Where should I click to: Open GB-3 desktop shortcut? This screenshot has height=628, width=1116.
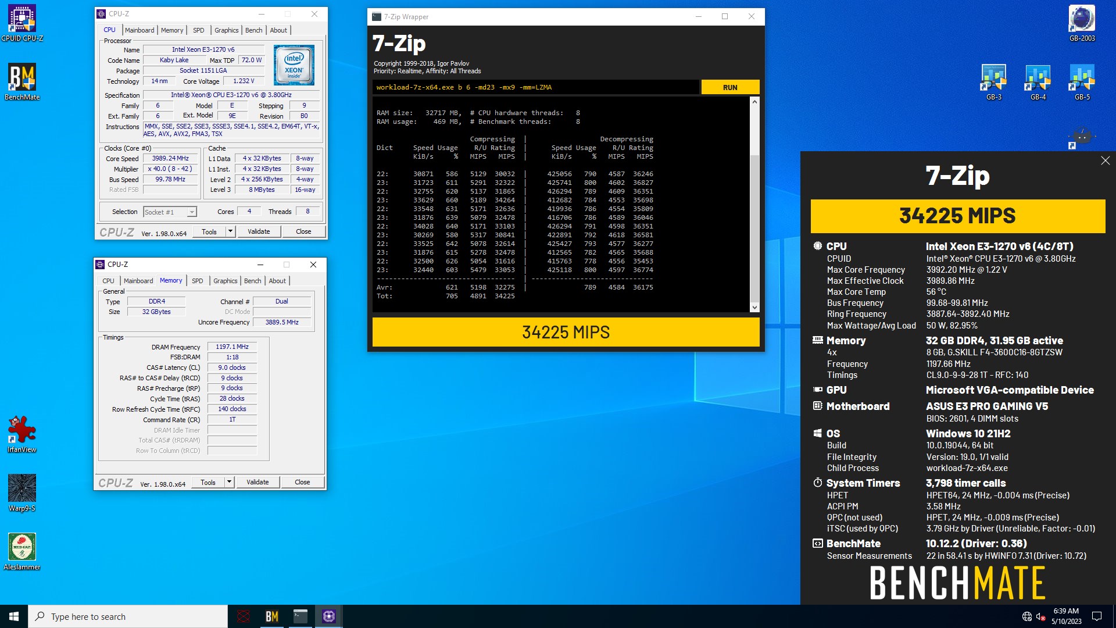994,82
